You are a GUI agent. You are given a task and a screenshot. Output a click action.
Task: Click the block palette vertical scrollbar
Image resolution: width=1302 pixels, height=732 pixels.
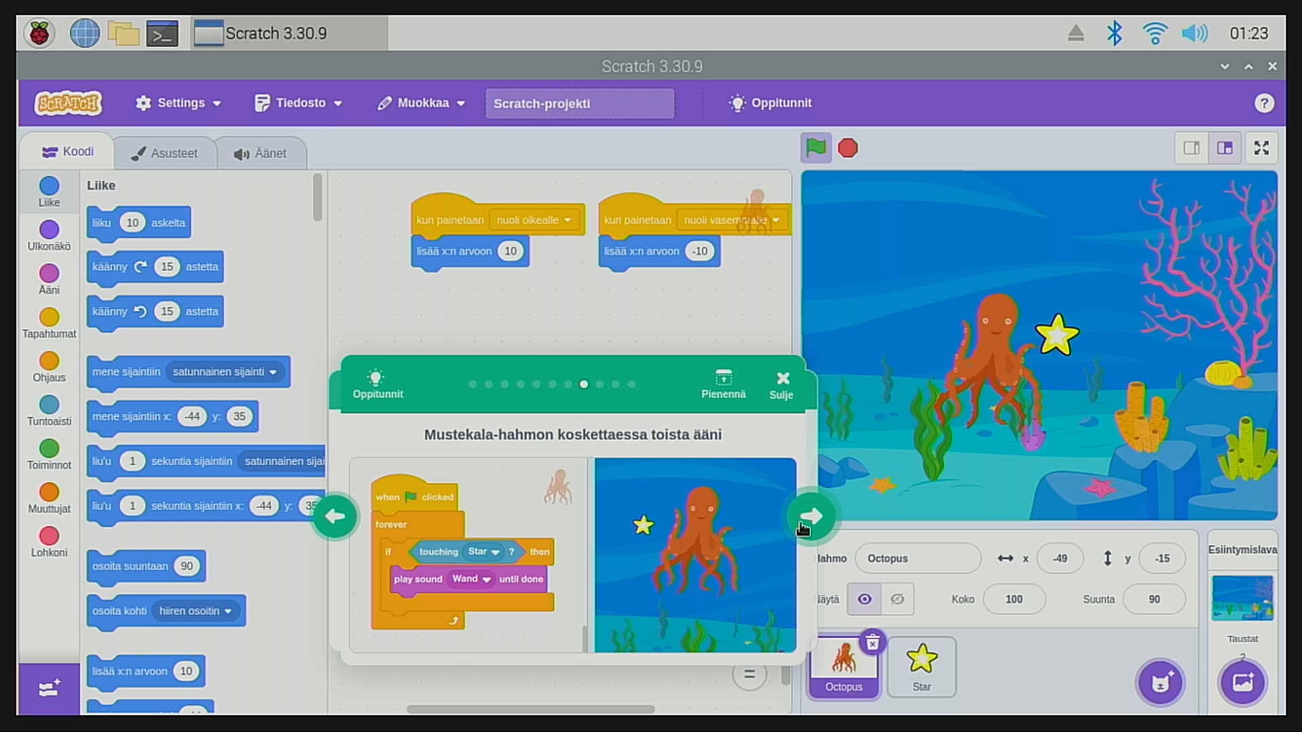point(317,197)
